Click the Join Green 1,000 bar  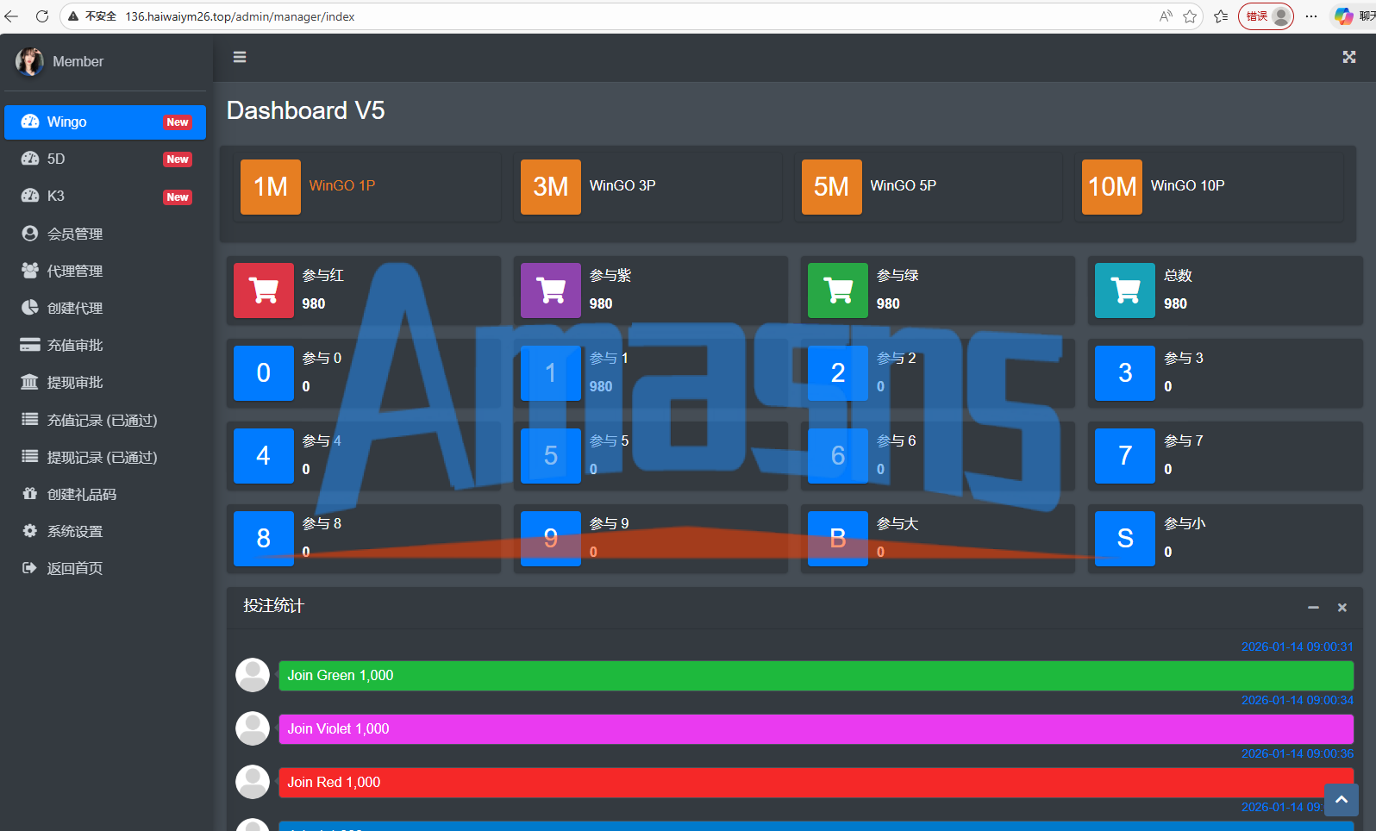point(816,676)
